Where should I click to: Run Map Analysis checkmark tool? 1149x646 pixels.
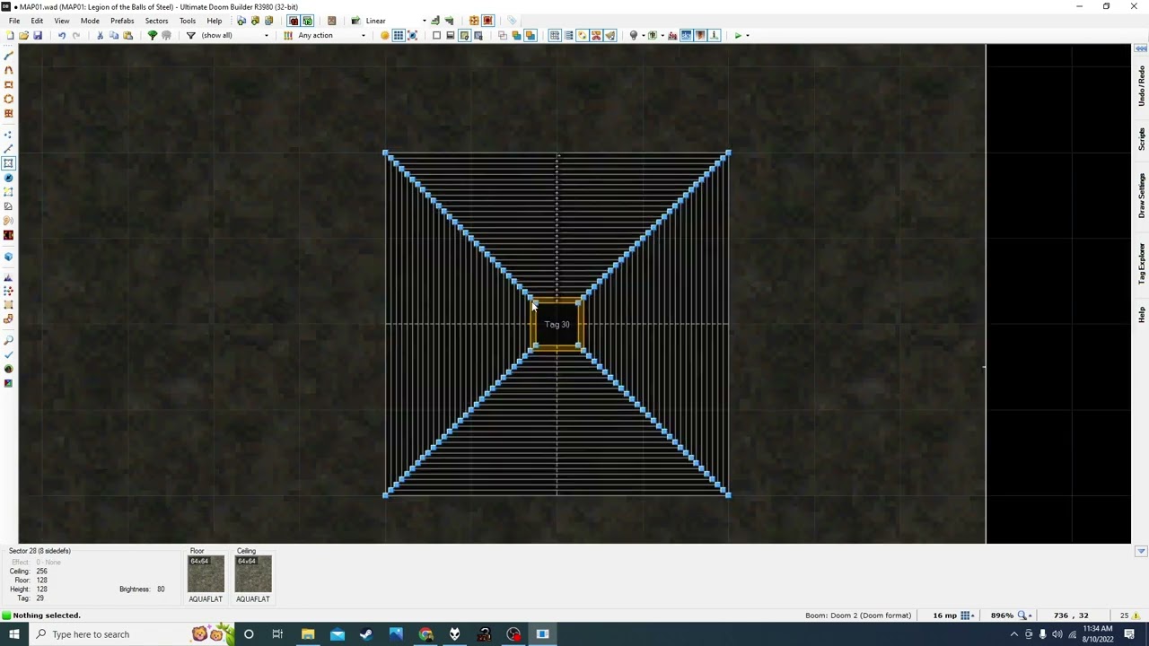click(x=8, y=354)
